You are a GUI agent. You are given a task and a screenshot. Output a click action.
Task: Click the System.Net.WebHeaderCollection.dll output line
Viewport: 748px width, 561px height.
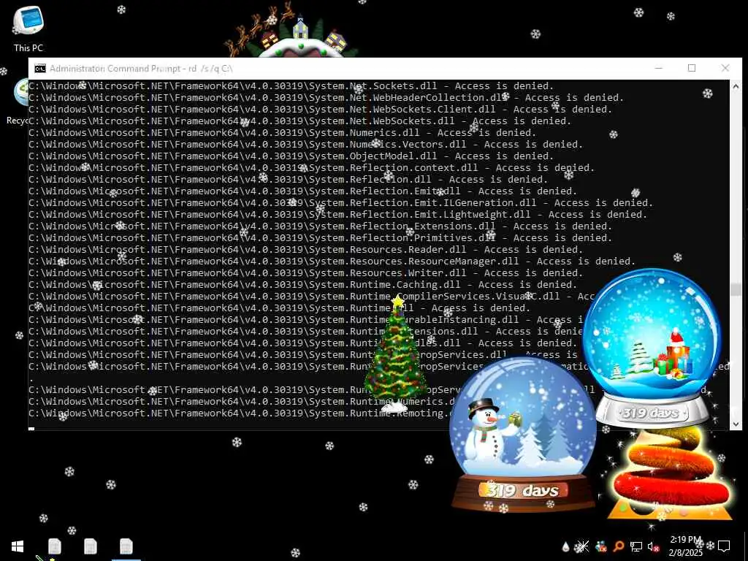tap(327, 97)
